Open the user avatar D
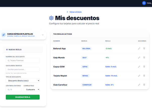152x108 pixels. pos(144,3)
